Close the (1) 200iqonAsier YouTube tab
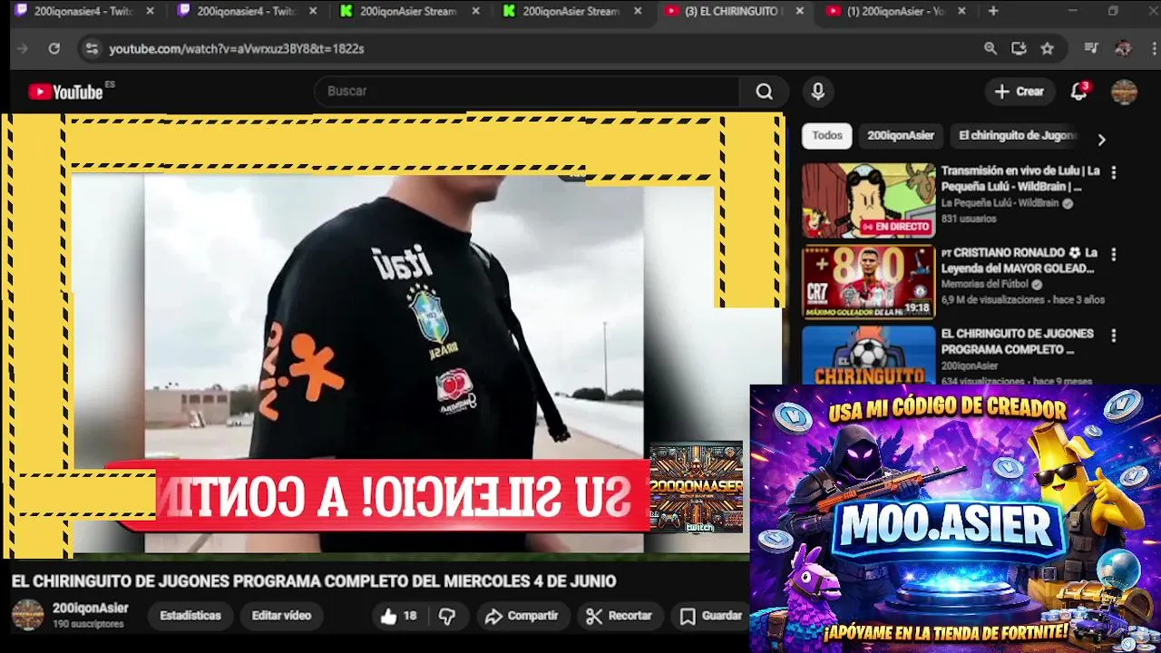This screenshot has height=653, width=1161. 961,12
